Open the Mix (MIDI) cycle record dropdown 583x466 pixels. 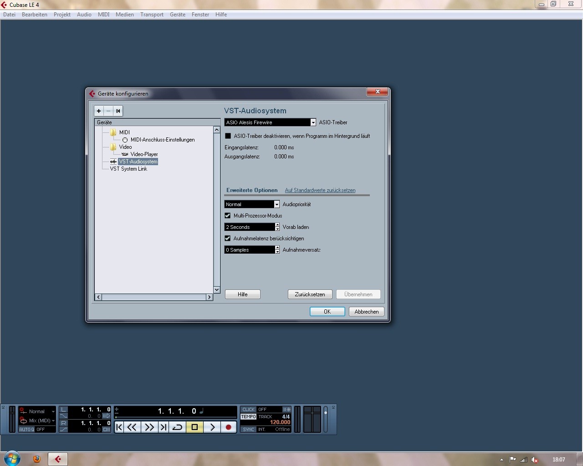[x=37, y=420]
